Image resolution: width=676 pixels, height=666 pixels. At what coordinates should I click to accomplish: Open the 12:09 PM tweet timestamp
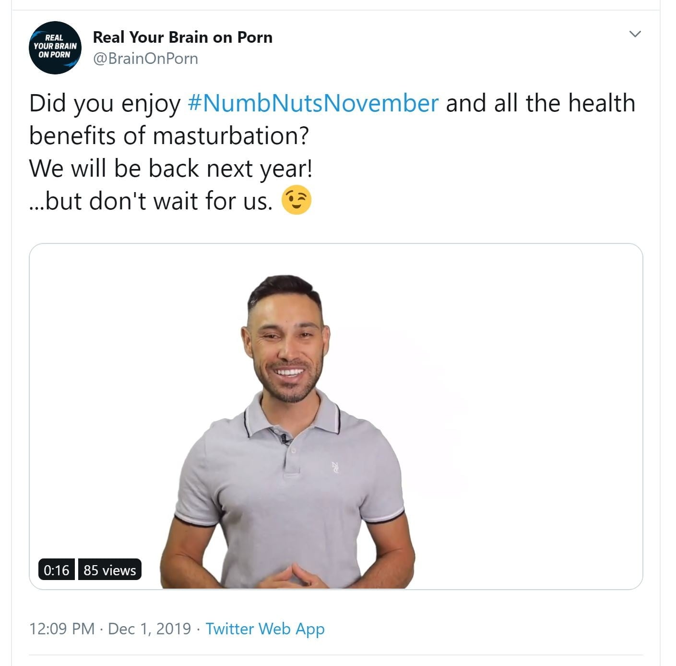(62, 629)
